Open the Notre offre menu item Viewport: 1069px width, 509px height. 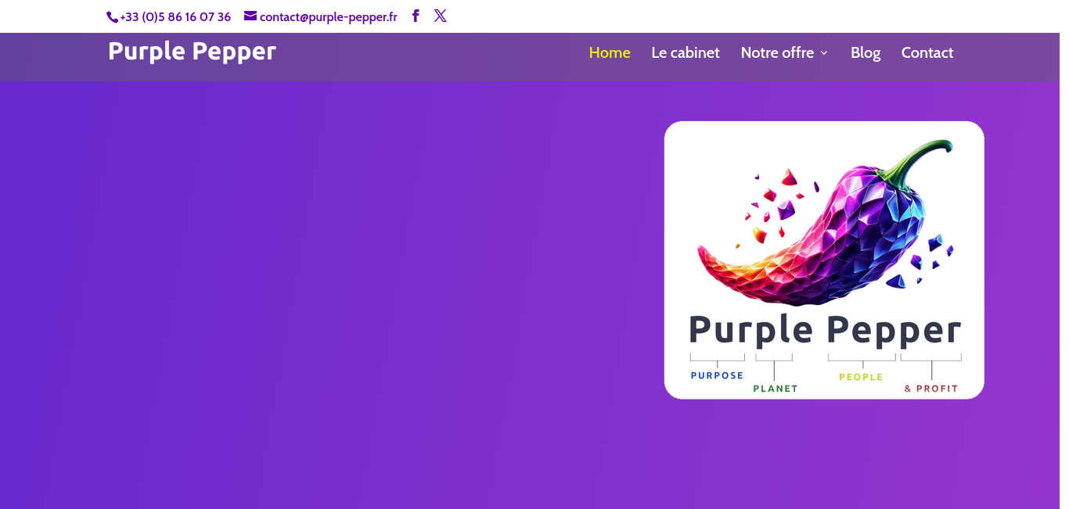click(x=777, y=52)
